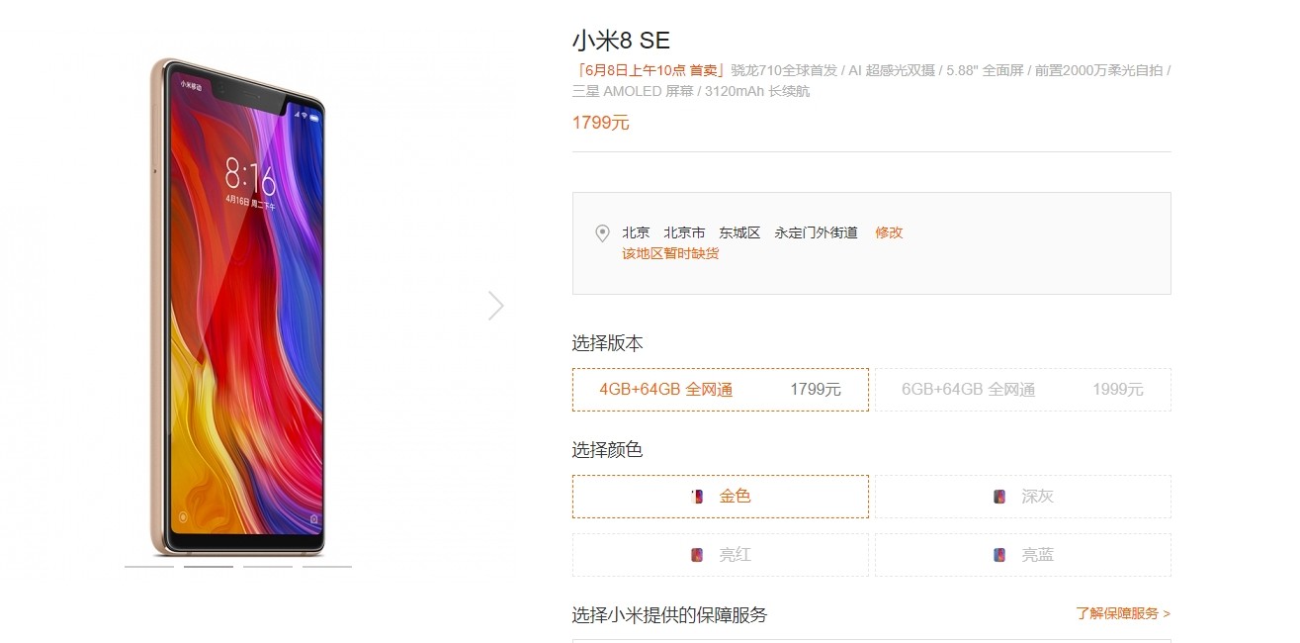1300x643 pixels.
Task: Jump to the first carousel image indicator
Action: (x=149, y=567)
